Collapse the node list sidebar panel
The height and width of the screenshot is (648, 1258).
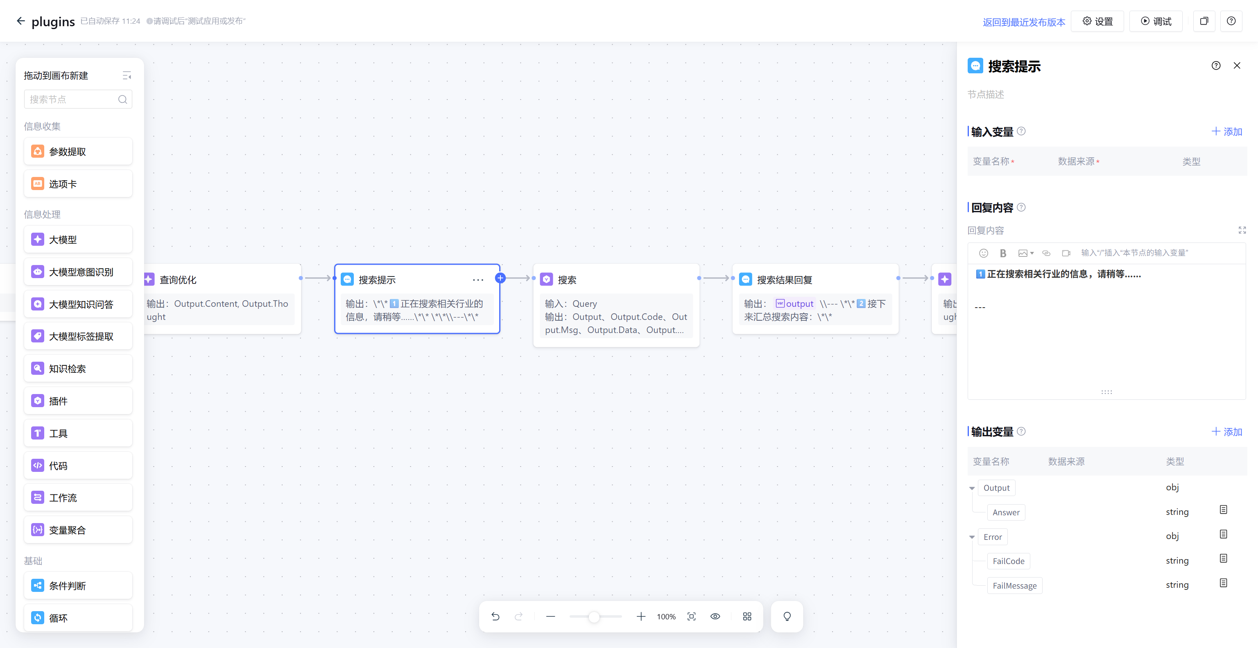tap(127, 76)
